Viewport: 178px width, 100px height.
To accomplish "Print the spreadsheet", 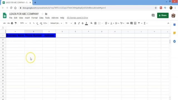I will click(12, 23).
